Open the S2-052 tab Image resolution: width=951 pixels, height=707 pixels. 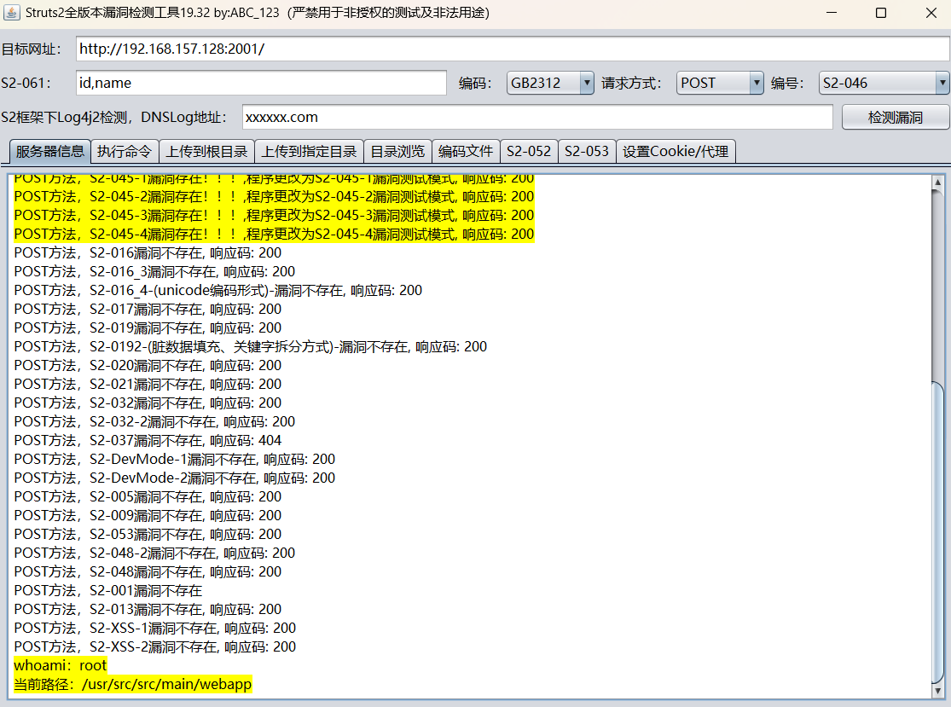pyautogui.click(x=528, y=152)
